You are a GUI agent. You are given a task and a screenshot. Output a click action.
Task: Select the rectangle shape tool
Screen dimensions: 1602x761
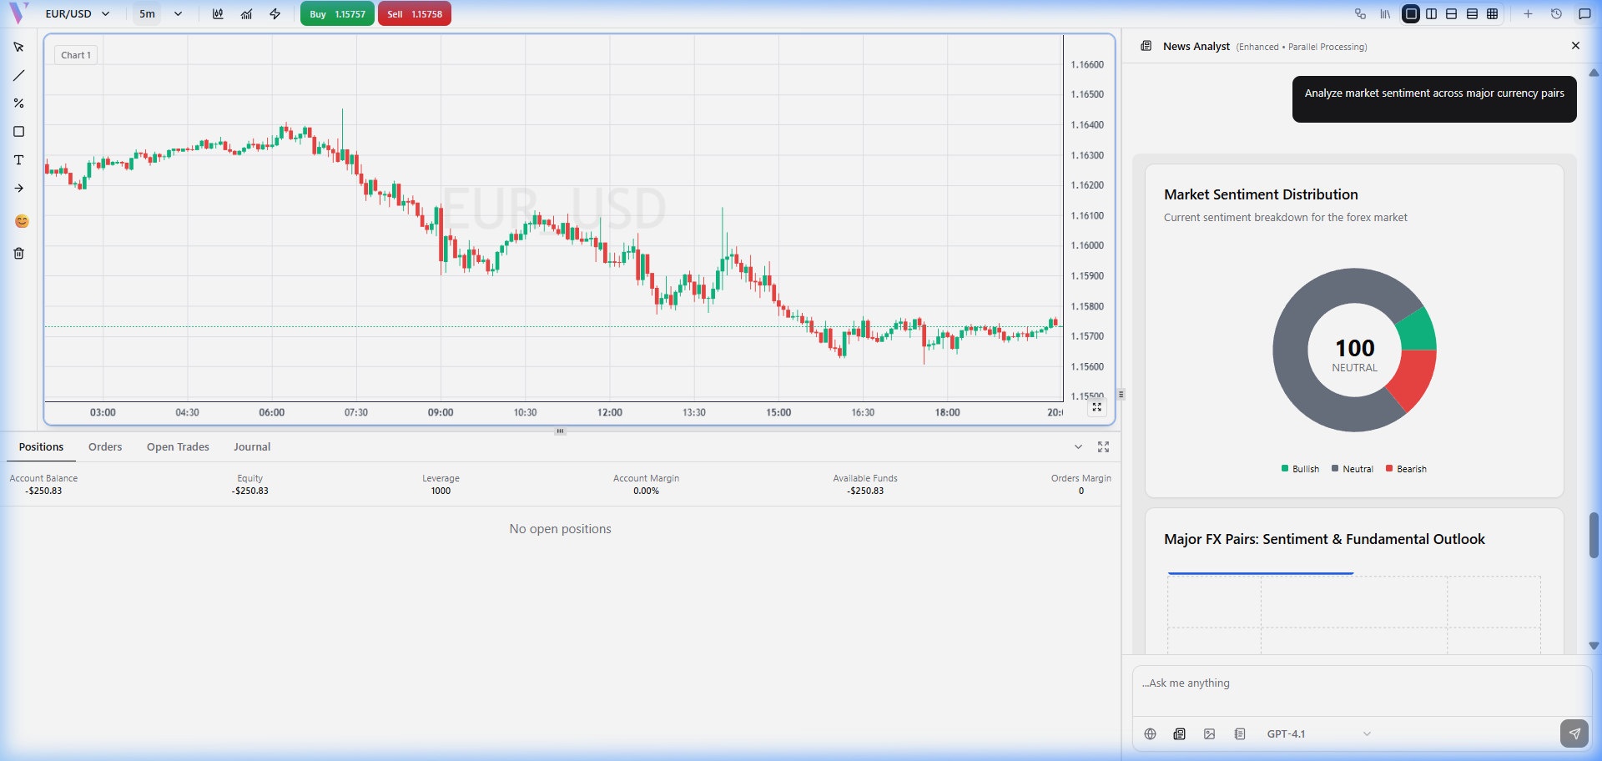point(18,132)
